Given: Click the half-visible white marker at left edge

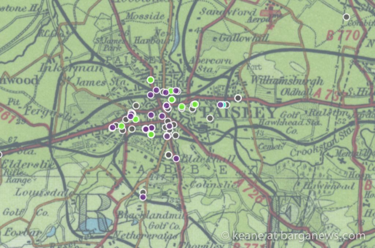Looking at the screenshot, I should point(1,155).
